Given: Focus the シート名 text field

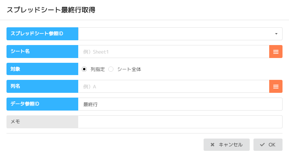Looking at the screenshot, I should pyautogui.click(x=174, y=52).
